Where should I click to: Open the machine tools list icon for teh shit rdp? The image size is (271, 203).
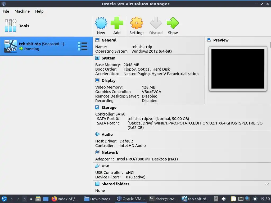83,46
